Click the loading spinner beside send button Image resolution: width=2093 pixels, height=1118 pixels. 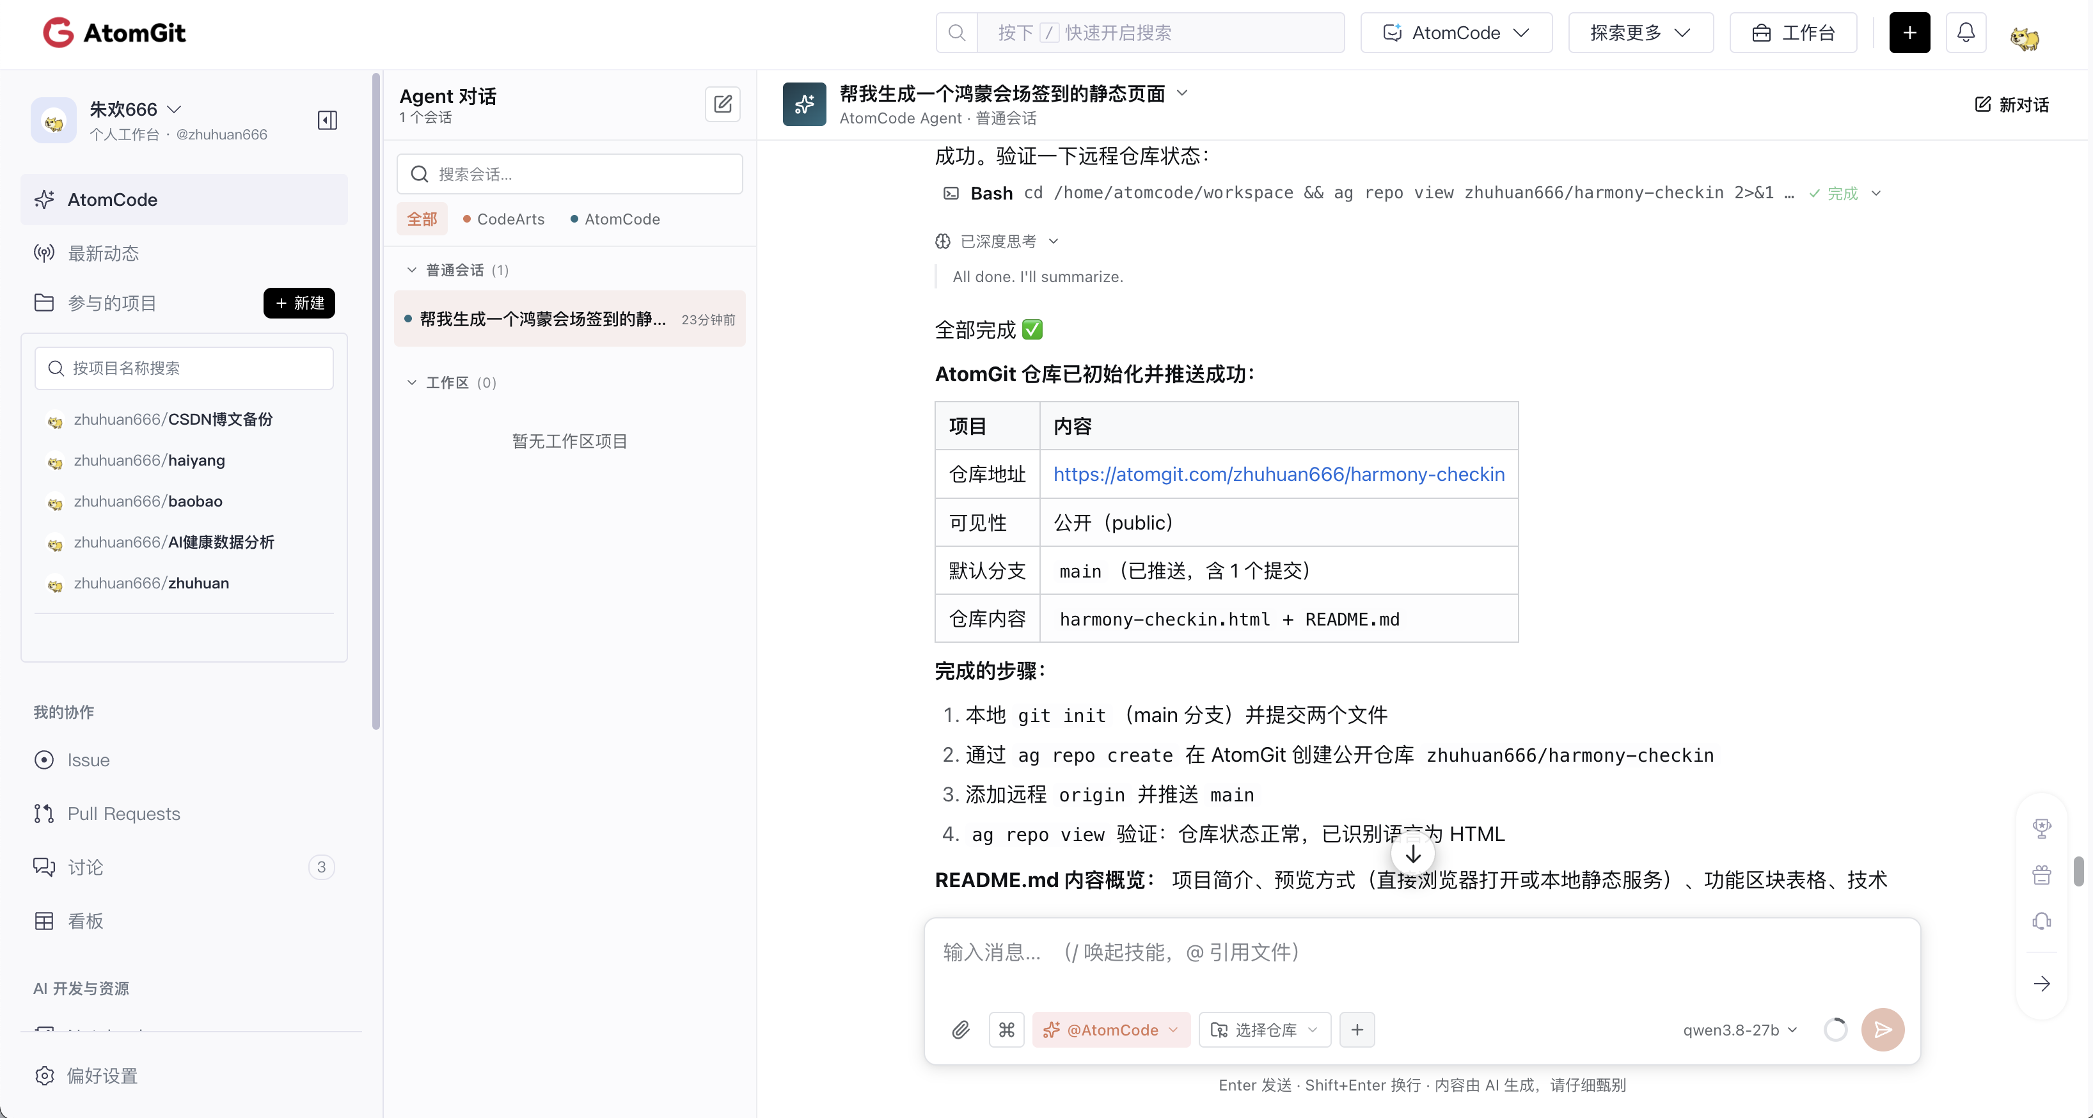(x=1835, y=1030)
